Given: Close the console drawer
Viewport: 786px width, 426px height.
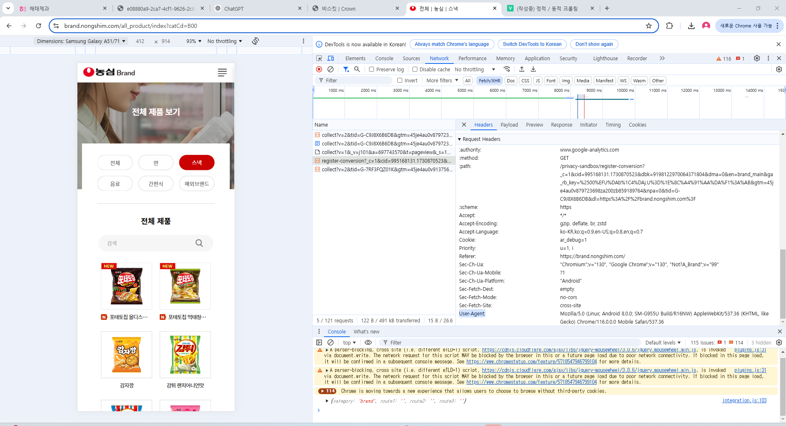Looking at the screenshot, I should 779,331.
